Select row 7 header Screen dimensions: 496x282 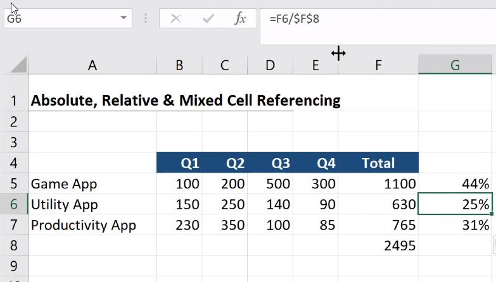[14, 224]
